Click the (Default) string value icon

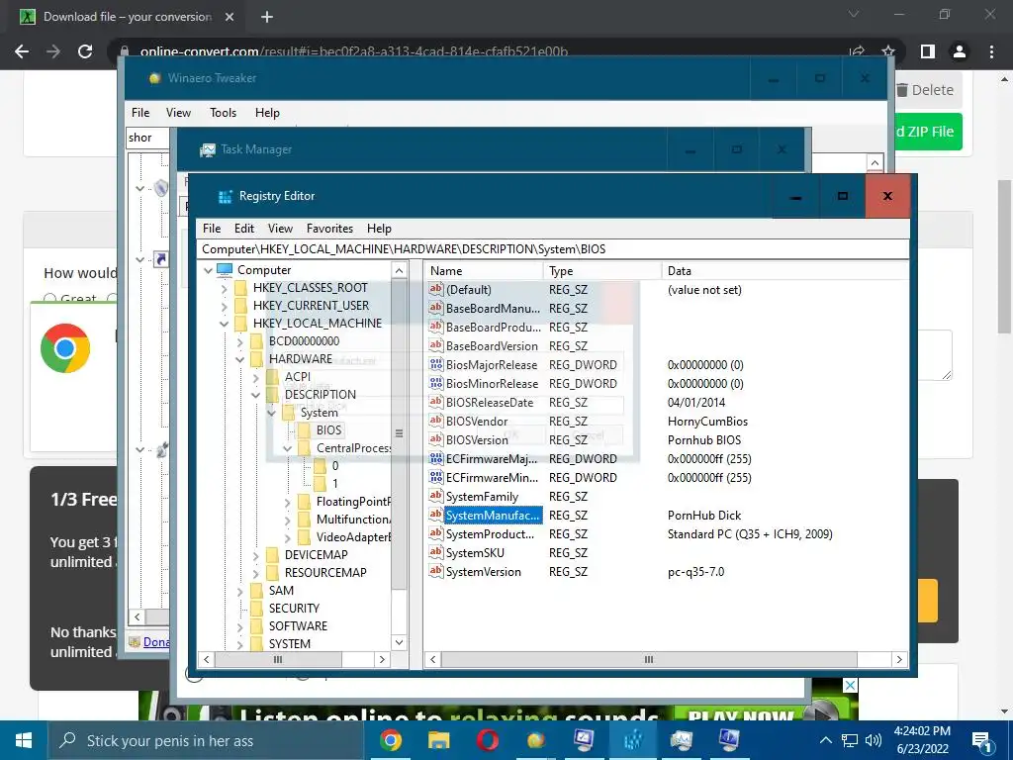pyautogui.click(x=436, y=289)
